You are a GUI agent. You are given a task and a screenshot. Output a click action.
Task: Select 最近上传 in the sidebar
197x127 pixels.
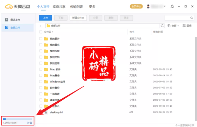[x=17, y=20]
